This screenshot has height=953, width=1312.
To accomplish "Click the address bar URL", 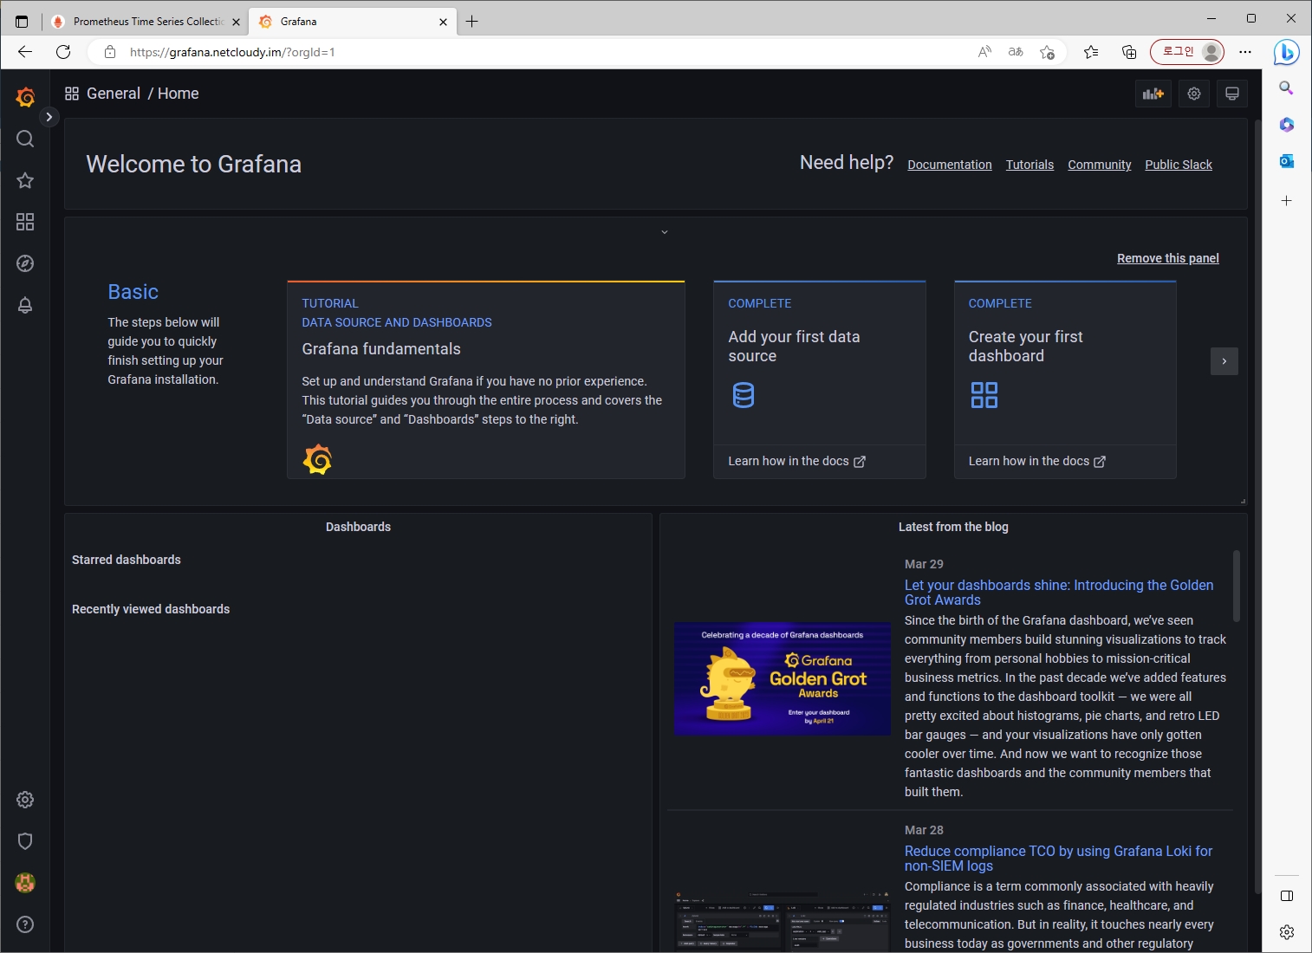I will pyautogui.click(x=232, y=52).
